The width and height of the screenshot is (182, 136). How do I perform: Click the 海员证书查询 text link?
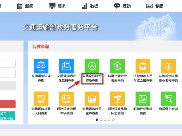[x=168, y=109]
